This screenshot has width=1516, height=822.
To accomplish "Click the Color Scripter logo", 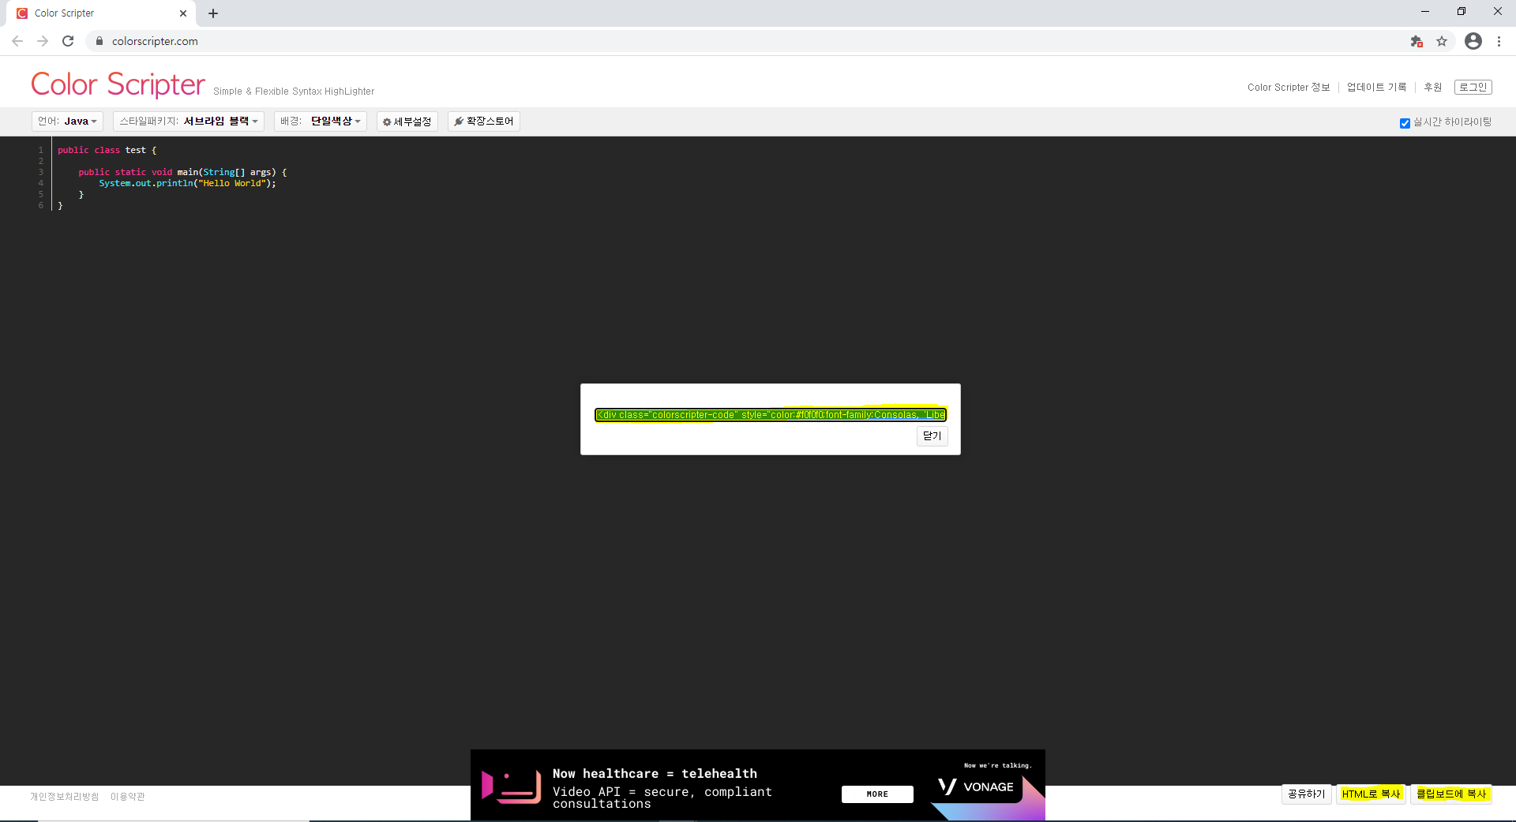I will (x=118, y=84).
